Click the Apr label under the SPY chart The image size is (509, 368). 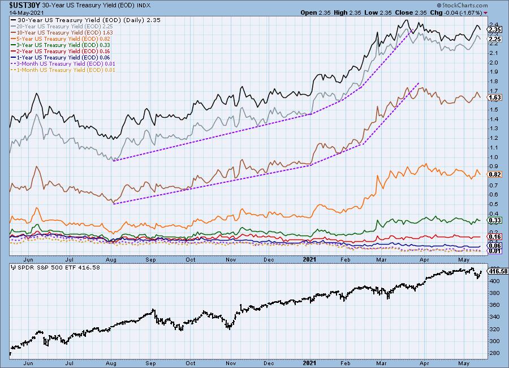point(424,363)
